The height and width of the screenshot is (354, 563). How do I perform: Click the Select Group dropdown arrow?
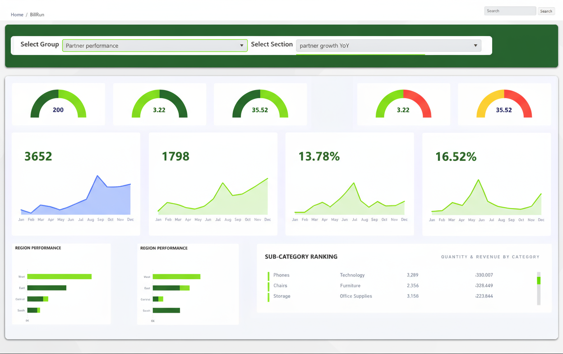coord(242,45)
